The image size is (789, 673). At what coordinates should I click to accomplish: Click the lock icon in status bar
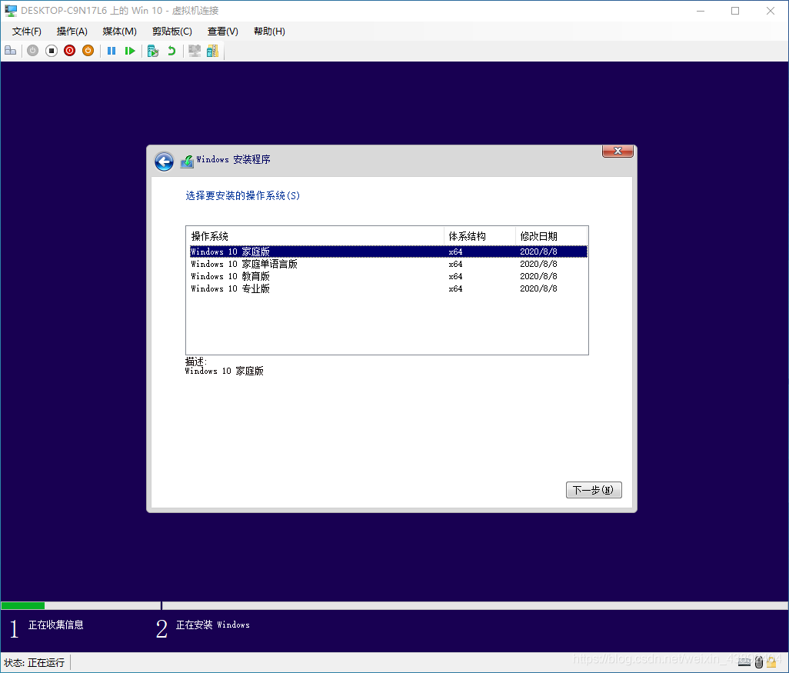coord(771,662)
